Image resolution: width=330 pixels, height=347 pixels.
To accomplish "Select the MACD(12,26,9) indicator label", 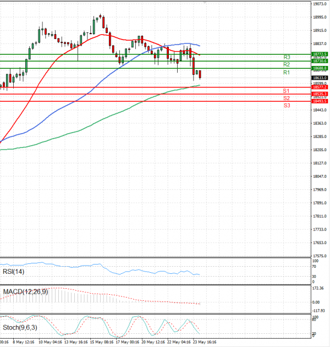I will (x=25, y=291).
